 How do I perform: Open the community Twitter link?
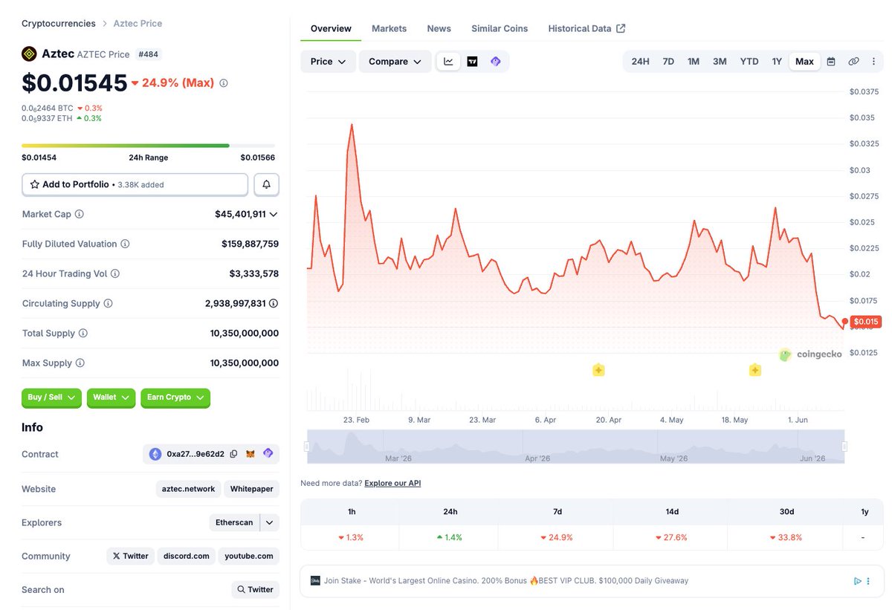pos(130,556)
